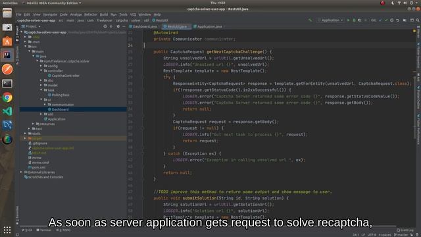Screen dimensions: 421x237
Task: Click the Git update project arrow icon
Action: 380,20
